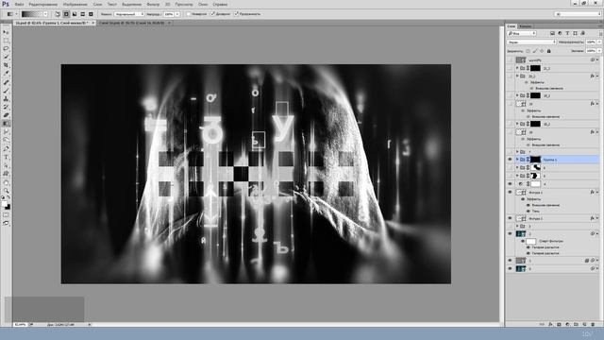Hide the Группа 1 layer group

tap(510, 160)
